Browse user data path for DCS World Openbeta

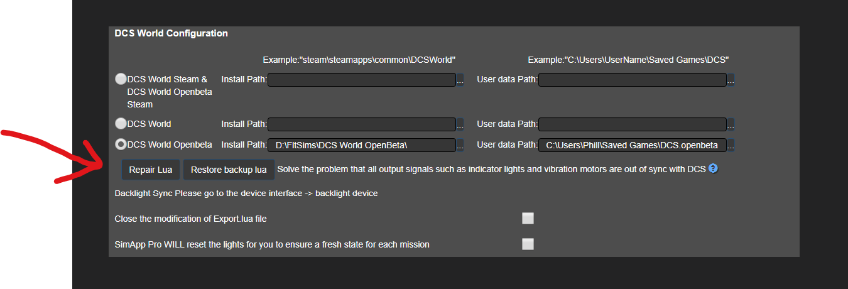(x=731, y=145)
